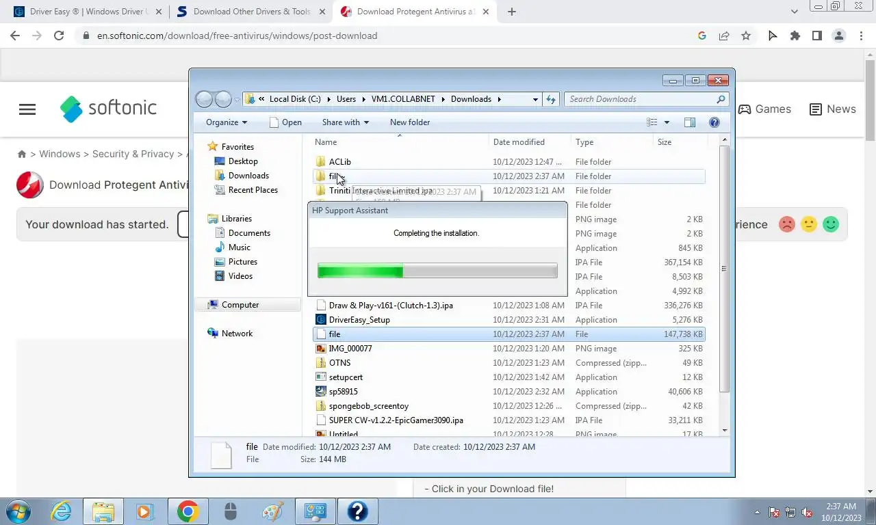876x525 pixels.
Task: Launch Internet Explorer from taskbar
Action: pyautogui.click(x=62, y=511)
